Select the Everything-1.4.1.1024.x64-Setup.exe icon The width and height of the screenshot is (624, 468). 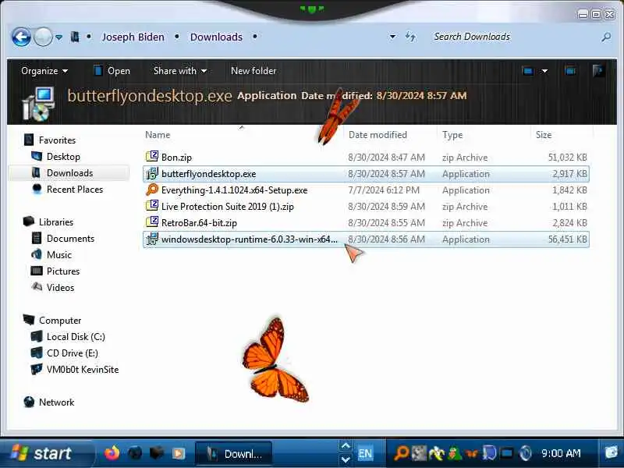pyautogui.click(x=152, y=190)
